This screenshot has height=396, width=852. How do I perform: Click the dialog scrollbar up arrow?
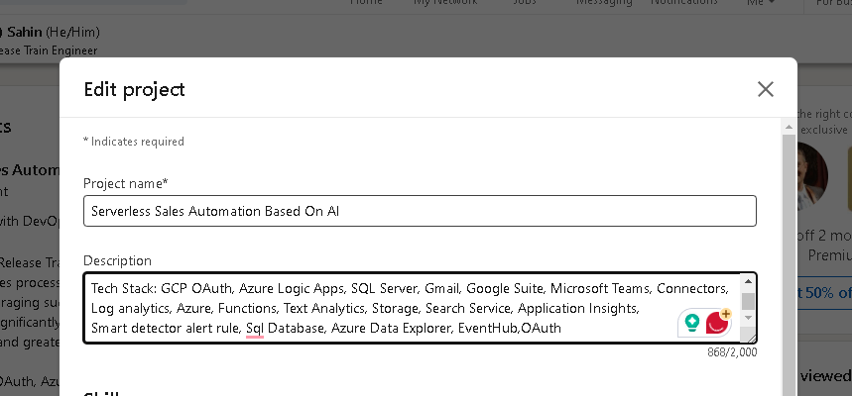click(789, 127)
